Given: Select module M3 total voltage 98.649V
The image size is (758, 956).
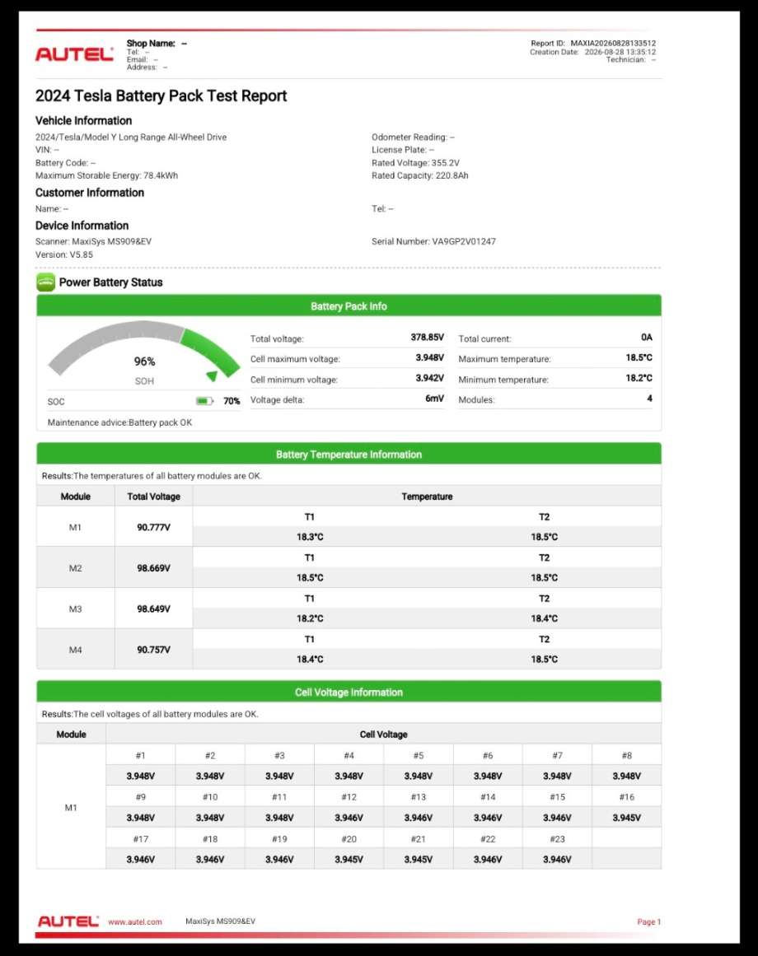Looking at the screenshot, I should (153, 609).
